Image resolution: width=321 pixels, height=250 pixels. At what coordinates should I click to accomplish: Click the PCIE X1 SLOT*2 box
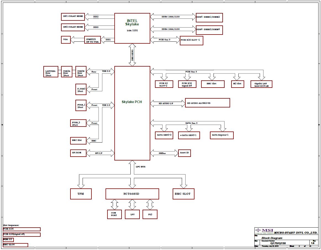(164, 84)
